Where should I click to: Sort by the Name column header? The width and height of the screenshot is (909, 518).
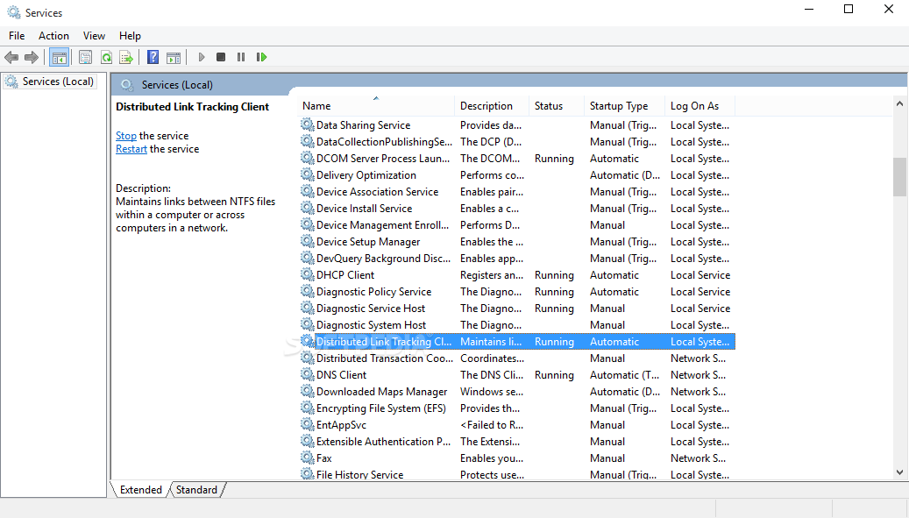click(x=376, y=106)
